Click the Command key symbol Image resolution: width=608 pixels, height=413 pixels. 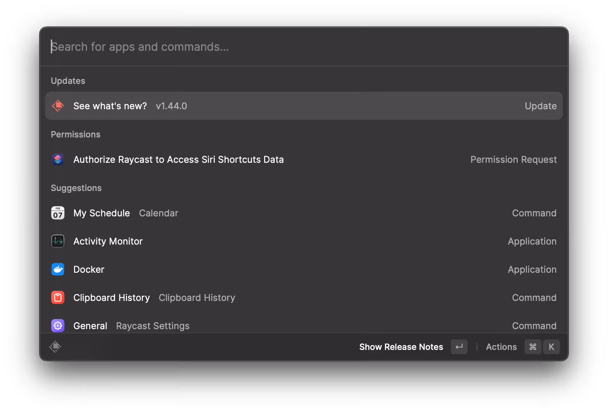click(x=533, y=347)
